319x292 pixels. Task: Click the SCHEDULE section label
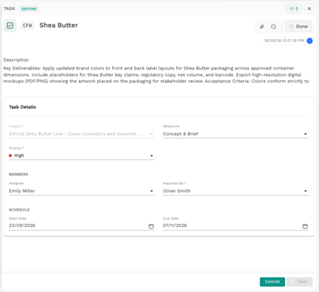click(19, 210)
